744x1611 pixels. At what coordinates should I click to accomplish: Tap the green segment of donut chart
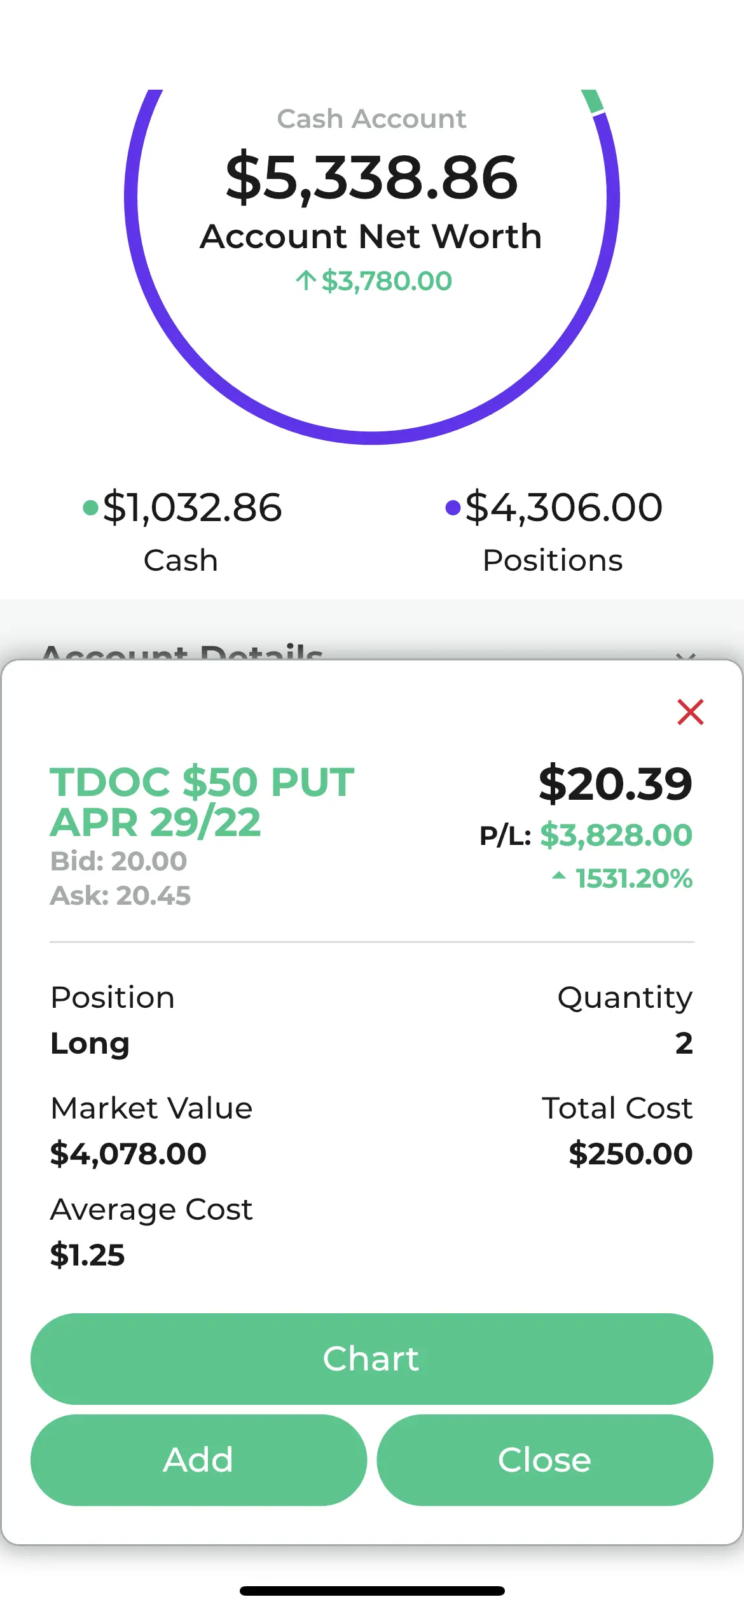pyautogui.click(x=593, y=101)
